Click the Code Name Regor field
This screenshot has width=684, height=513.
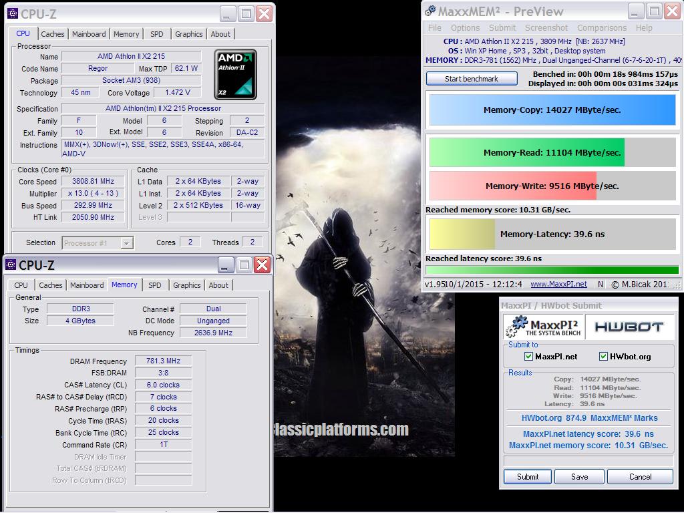click(x=98, y=69)
